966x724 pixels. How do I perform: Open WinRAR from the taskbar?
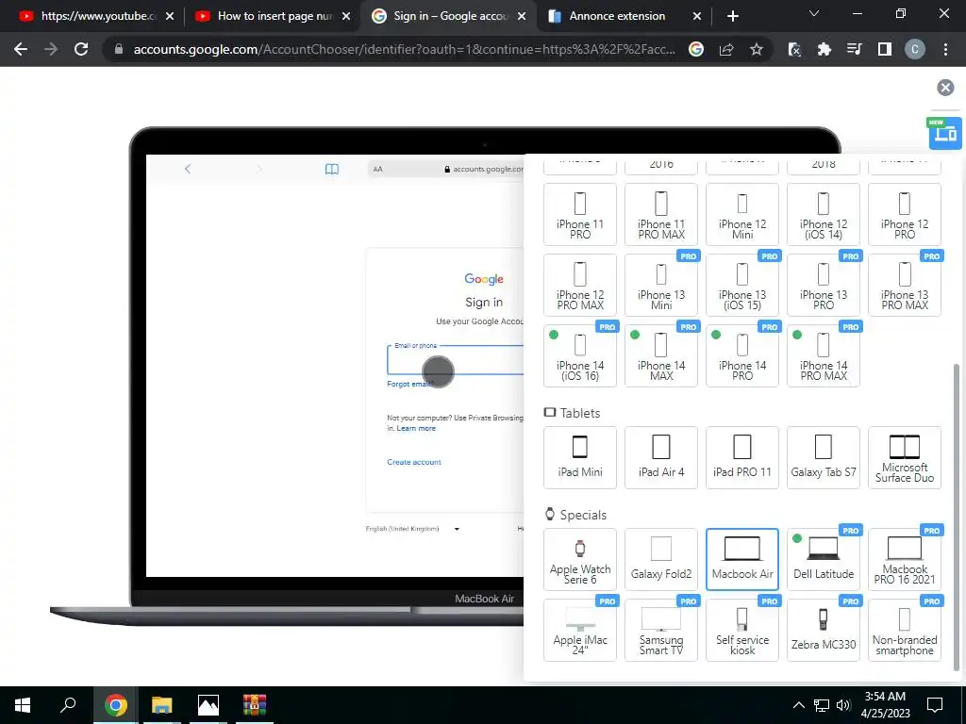tap(254, 705)
